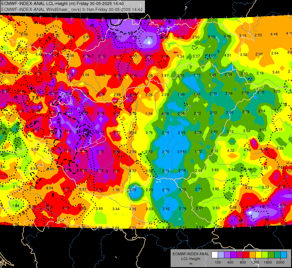Click the wind shear value 6.52
The image size is (292, 268).
tap(149, 171)
